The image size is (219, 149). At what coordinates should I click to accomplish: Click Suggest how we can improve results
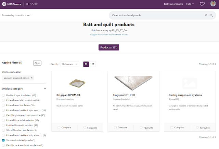(109, 35)
